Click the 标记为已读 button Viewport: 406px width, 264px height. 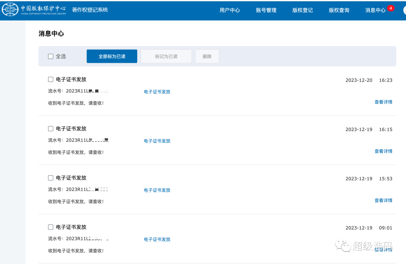pos(166,56)
